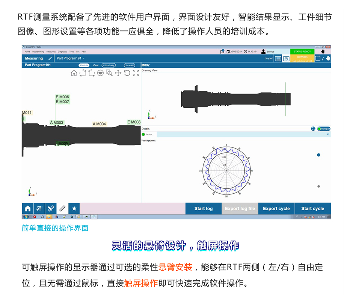
Task: Click the M006 measurement label
Action: pyautogui.click(x=62, y=97)
